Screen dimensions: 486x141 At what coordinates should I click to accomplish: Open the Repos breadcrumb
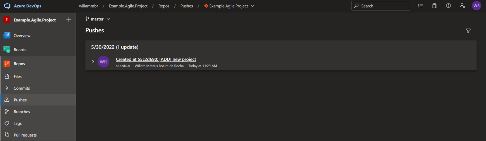[x=164, y=6]
